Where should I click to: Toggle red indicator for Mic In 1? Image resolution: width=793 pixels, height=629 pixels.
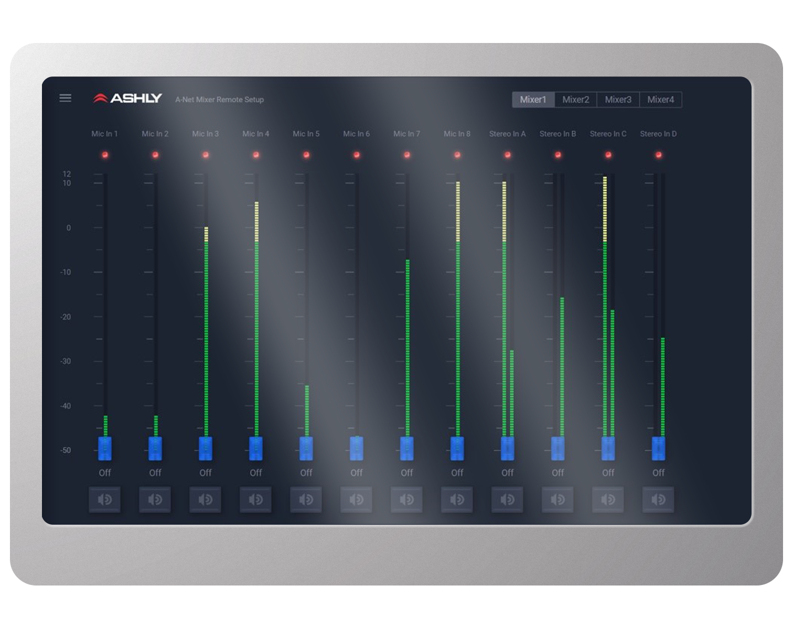tap(105, 155)
